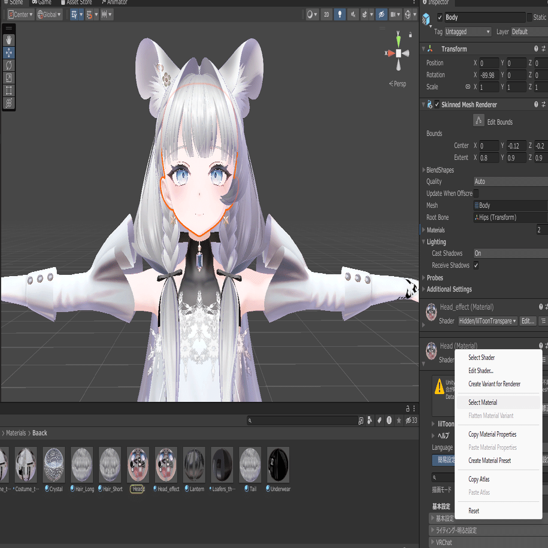
Task: Select the Scale tool
Action: click(x=9, y=78)
